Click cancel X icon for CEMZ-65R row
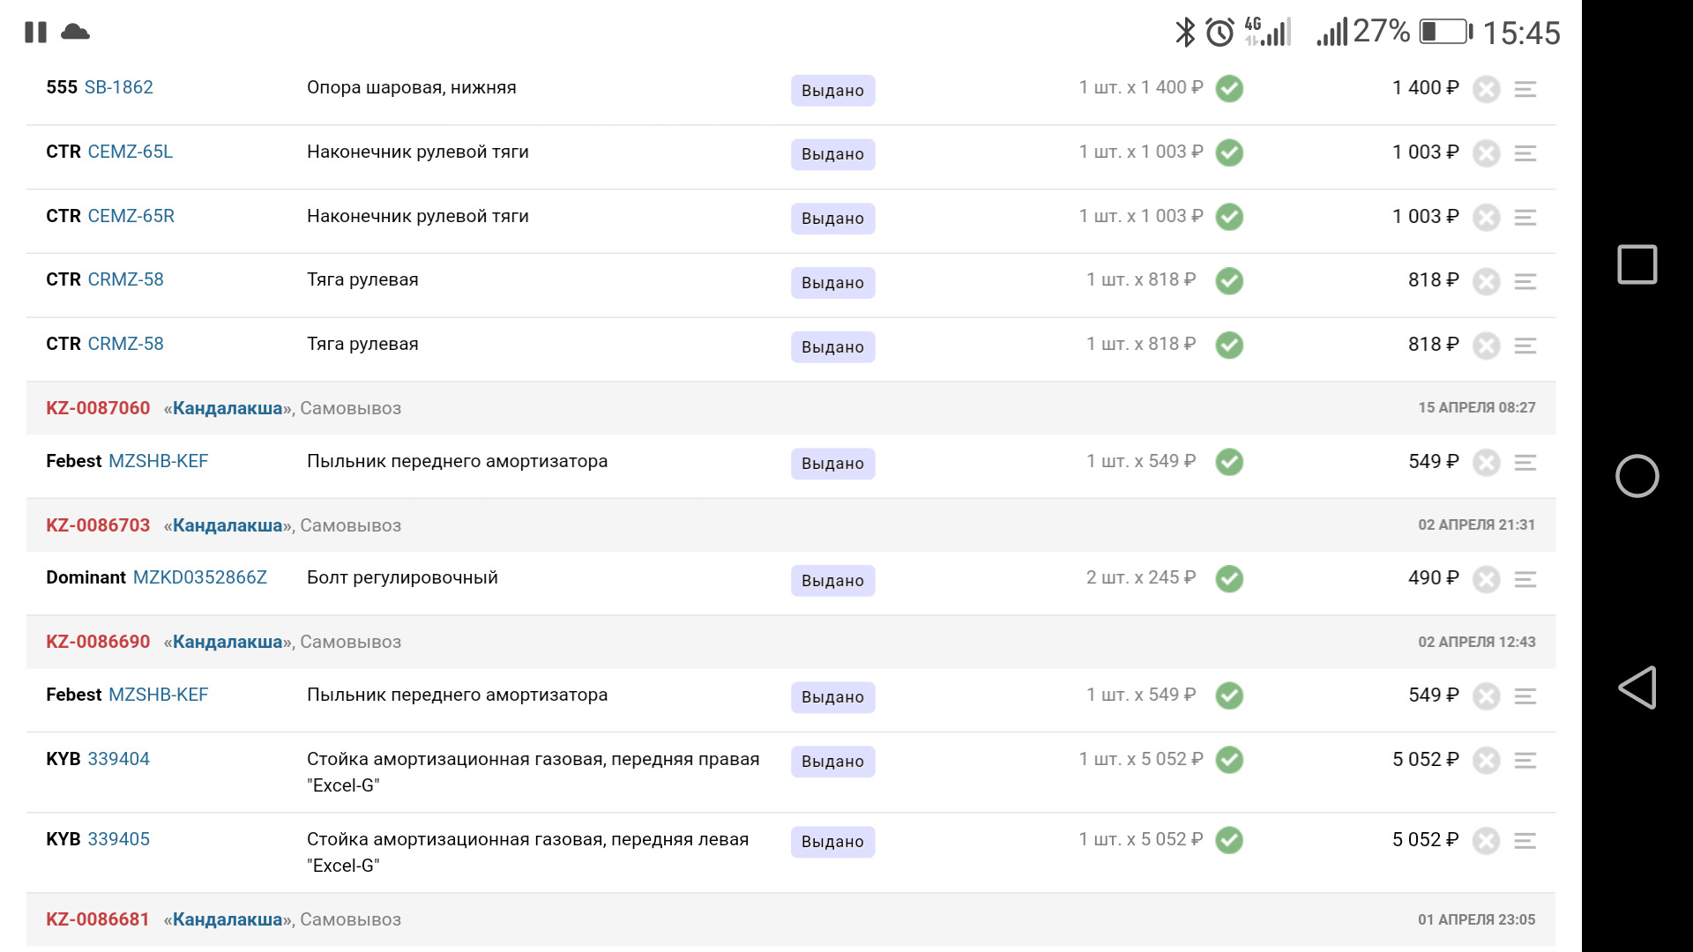 coord(1487,218)
